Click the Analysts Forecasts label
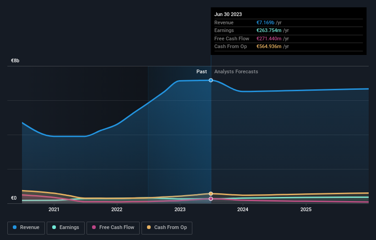Image resolution: width=376 pixels, height=240 pixels. (x=236, y=72)
